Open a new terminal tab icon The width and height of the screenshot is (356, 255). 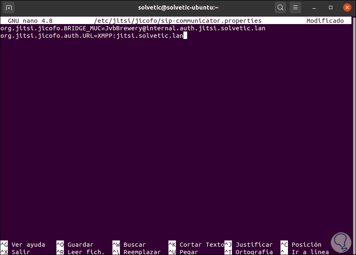point(9,8)
